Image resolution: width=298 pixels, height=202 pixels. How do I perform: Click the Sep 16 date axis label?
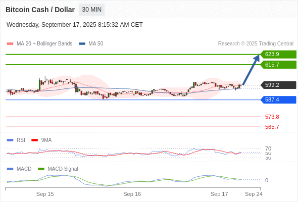click(x=132, y=194)
